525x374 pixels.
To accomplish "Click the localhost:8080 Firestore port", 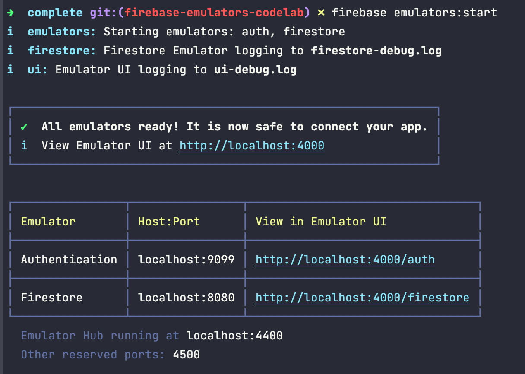I will click(x=186, y=298).
